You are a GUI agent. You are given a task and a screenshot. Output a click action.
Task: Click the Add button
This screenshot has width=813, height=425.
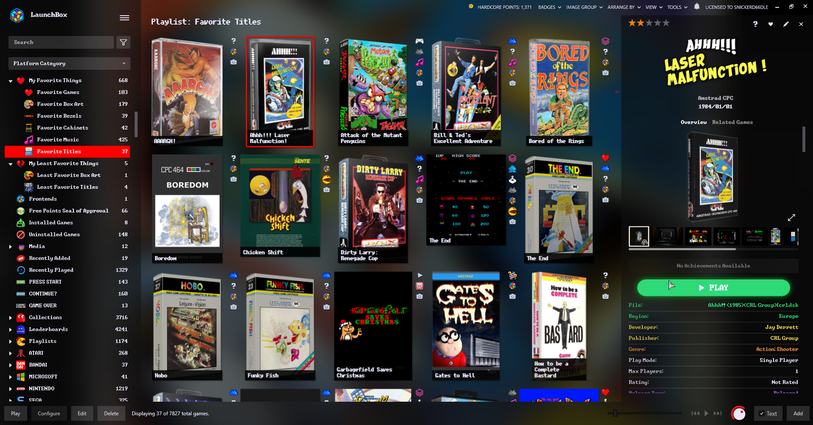click(x=798, y=414)
